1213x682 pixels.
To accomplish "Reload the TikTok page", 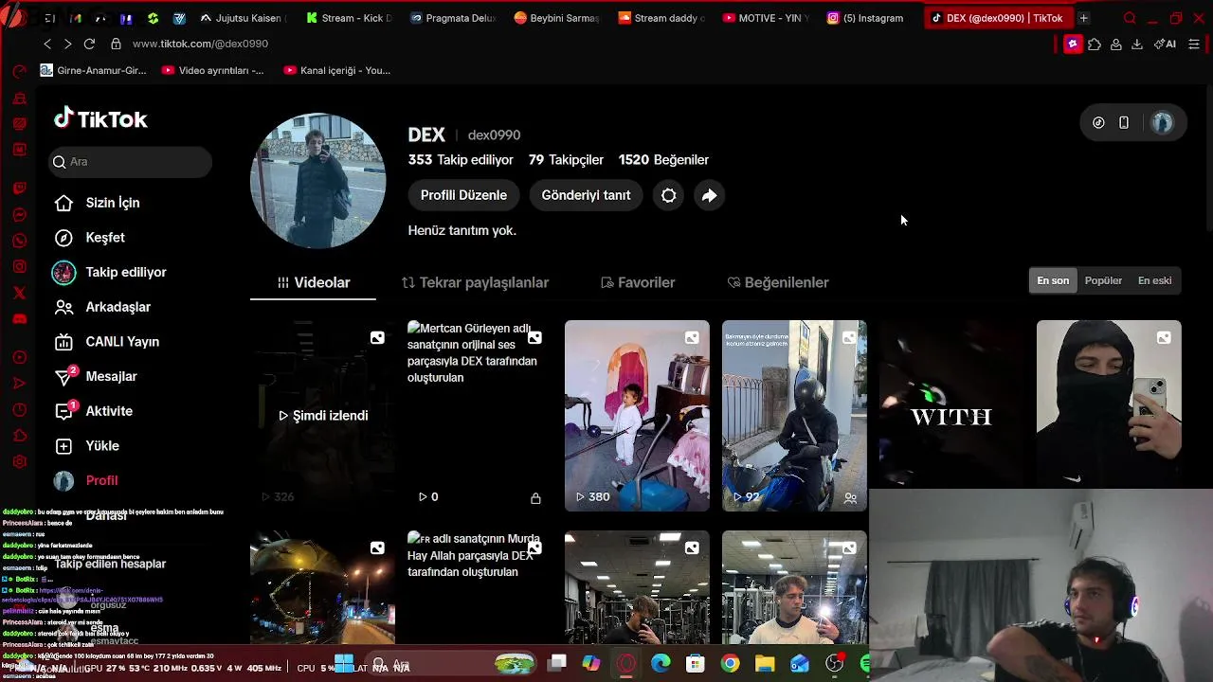I will point(89,44).
